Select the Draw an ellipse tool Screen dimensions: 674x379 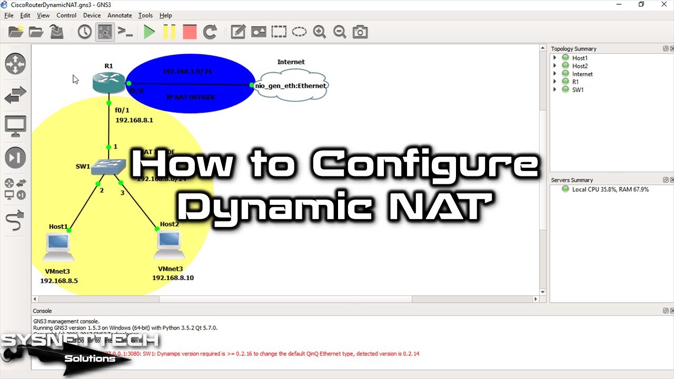pyautogui.click(x=299, y=32)
